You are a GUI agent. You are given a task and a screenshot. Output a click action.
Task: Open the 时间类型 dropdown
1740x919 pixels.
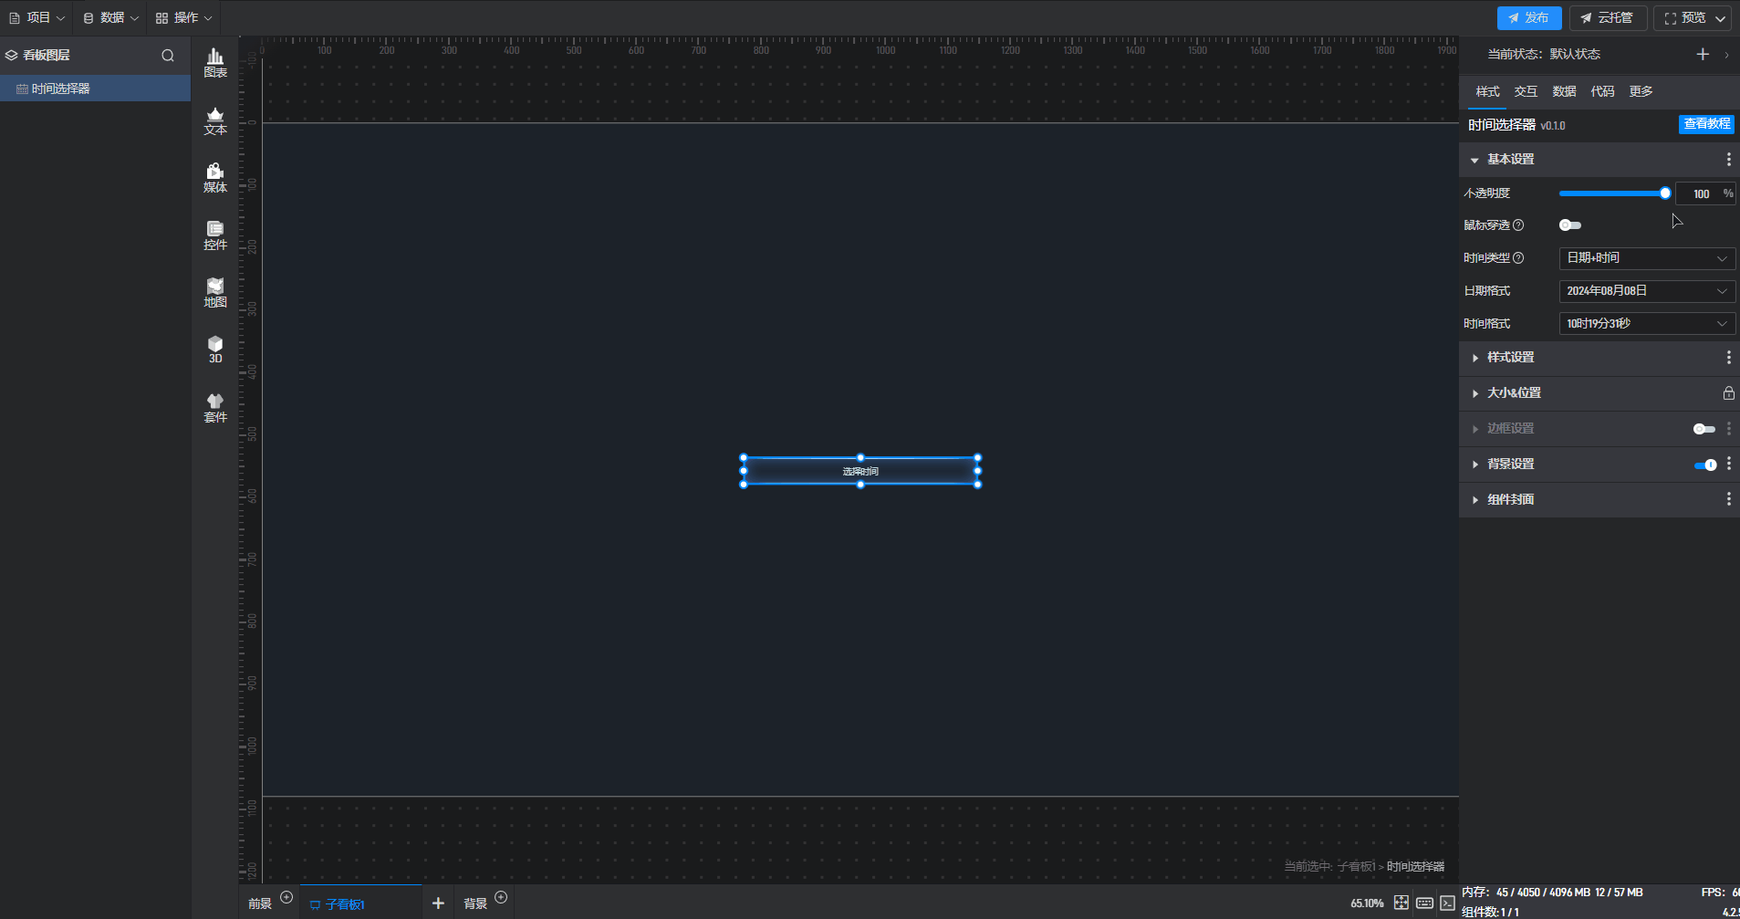coord(1647,258)
